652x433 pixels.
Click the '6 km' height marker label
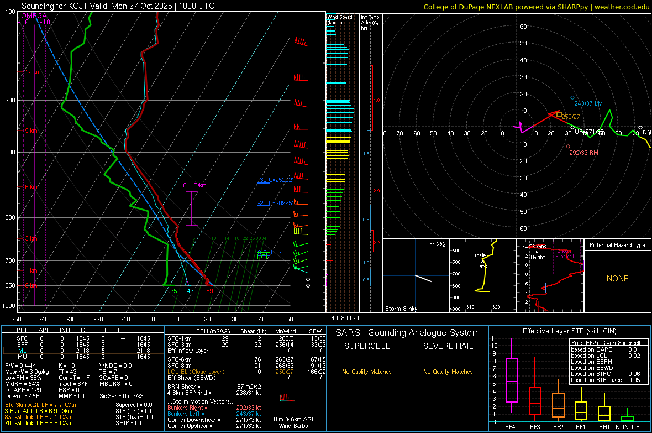31,187
